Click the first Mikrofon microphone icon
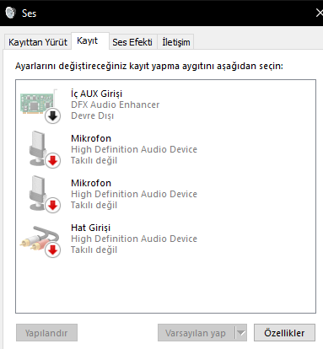This screenshot has height=349, width=323. pos(38,148)
